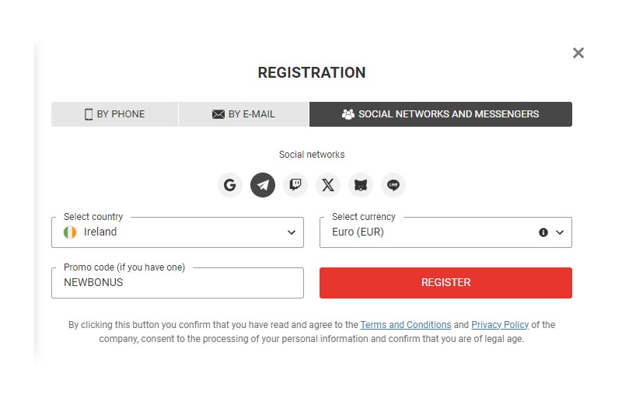Click the X (Twitter) social icon
The height and width of the screenshot is (412, 622).
pos(328,185)
